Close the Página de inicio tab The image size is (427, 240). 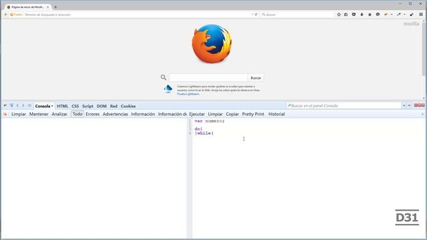[x=47, y=7]
